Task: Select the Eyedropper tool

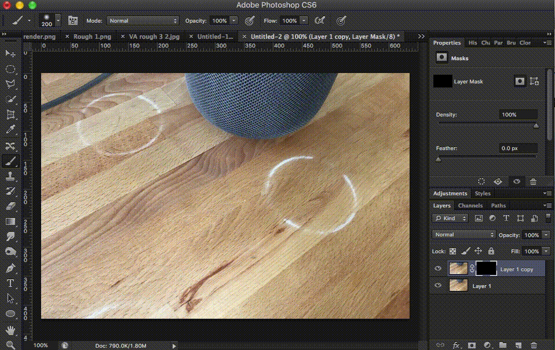Action: (x=10, y=130)
